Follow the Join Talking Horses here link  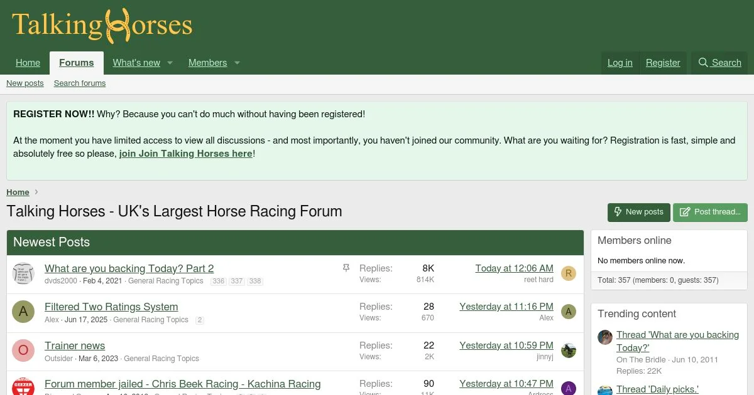[186, 154]
